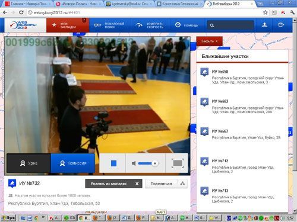Click Удалить из закладок button
Viewport: 297px width, 222px height.
(113, 184)
